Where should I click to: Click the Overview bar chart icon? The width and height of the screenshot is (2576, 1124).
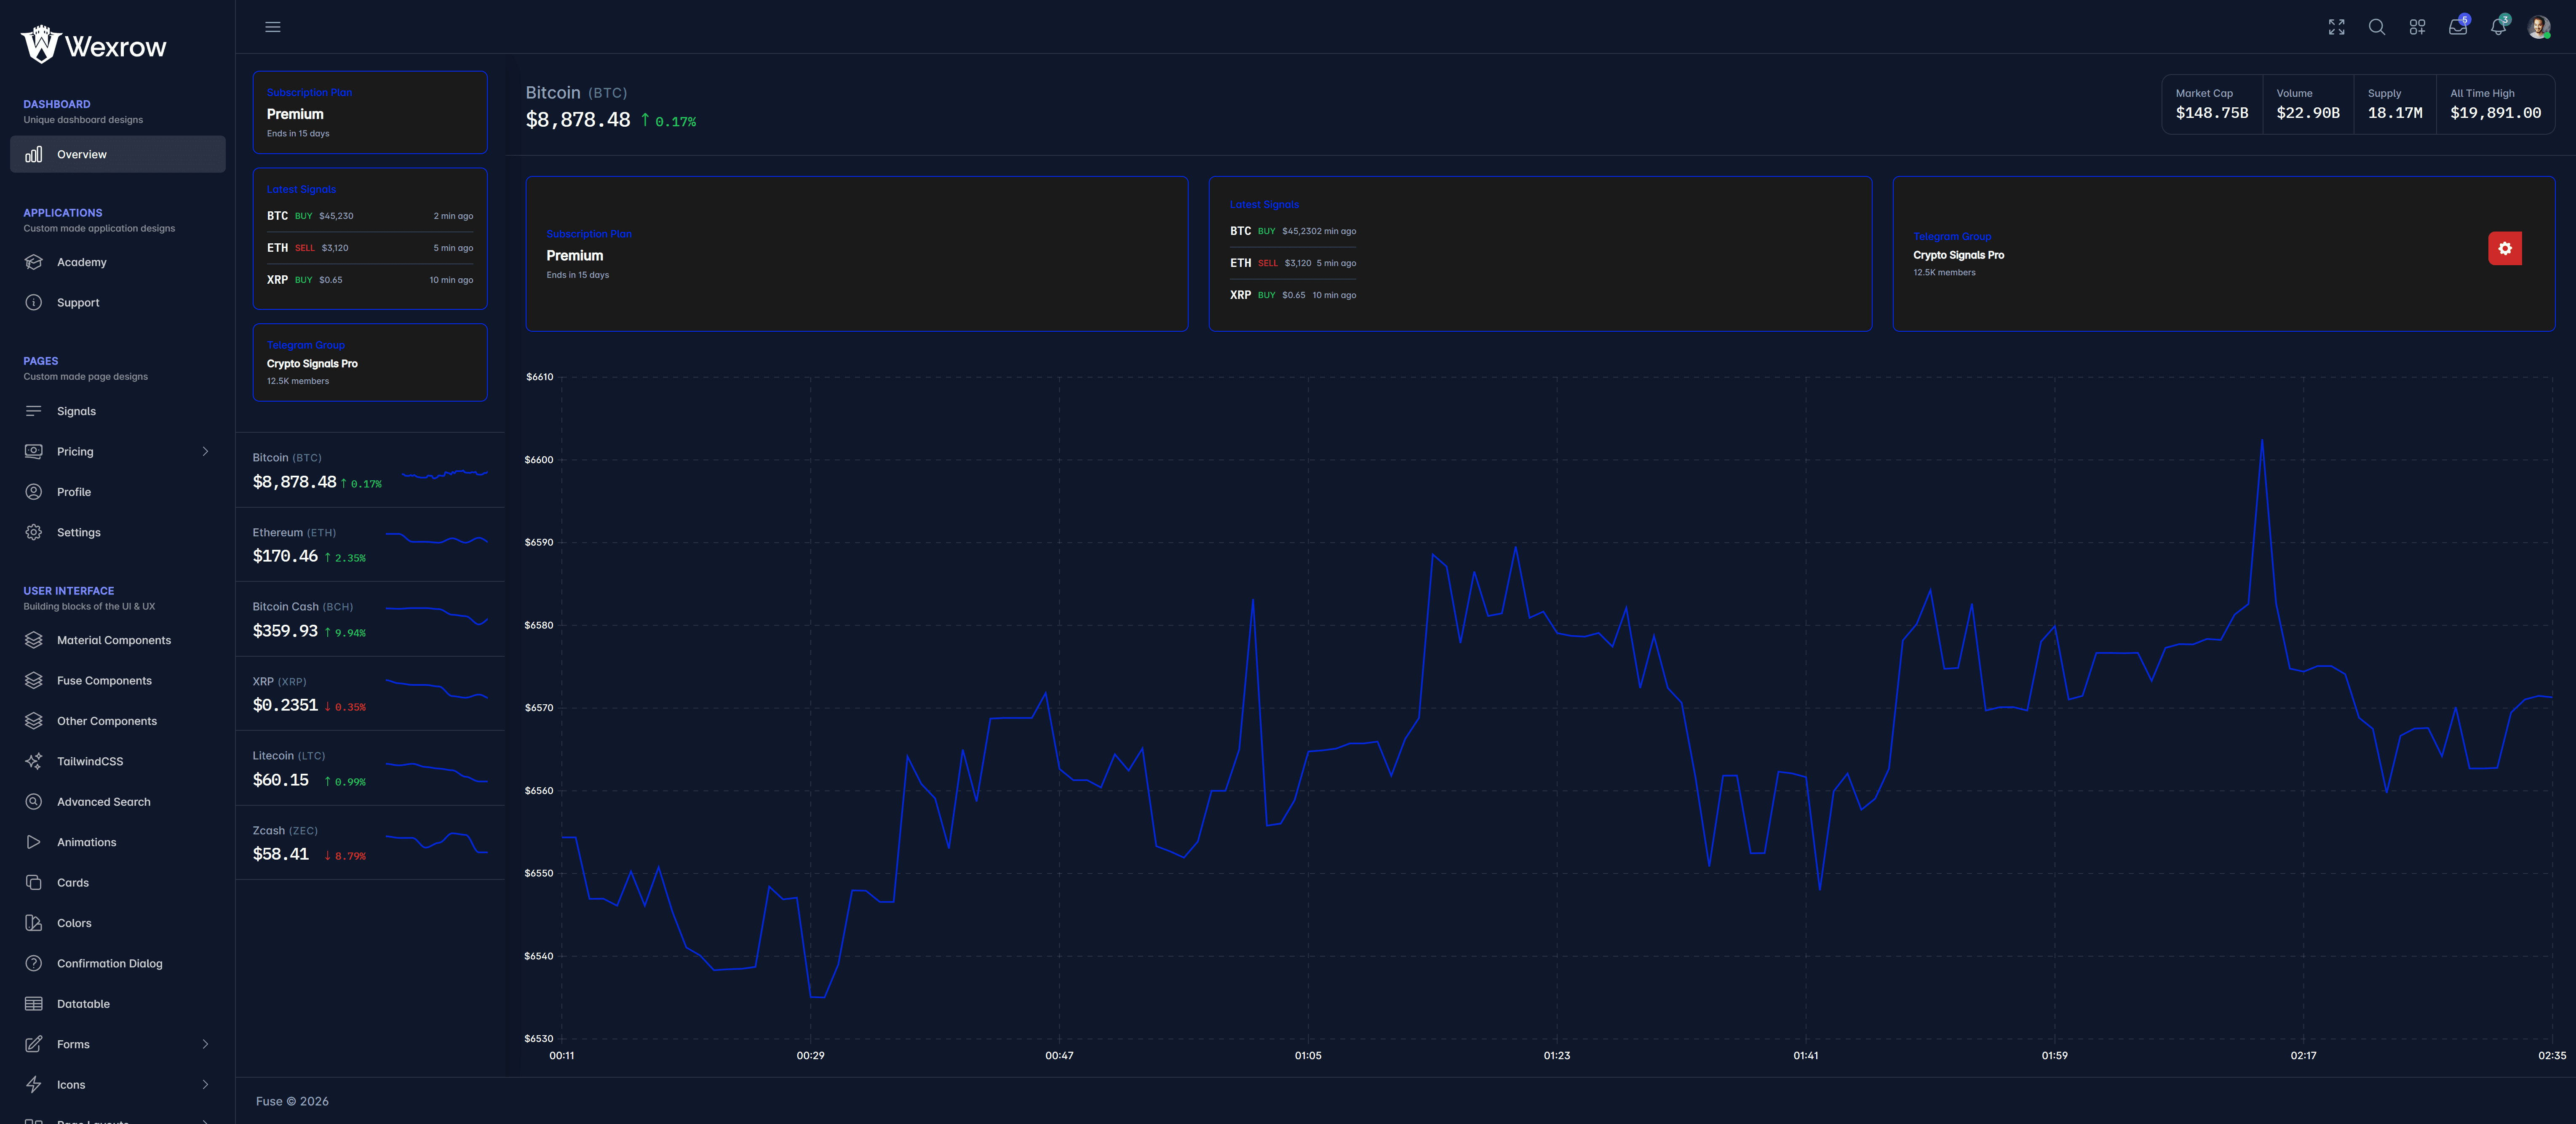[34, 154]
